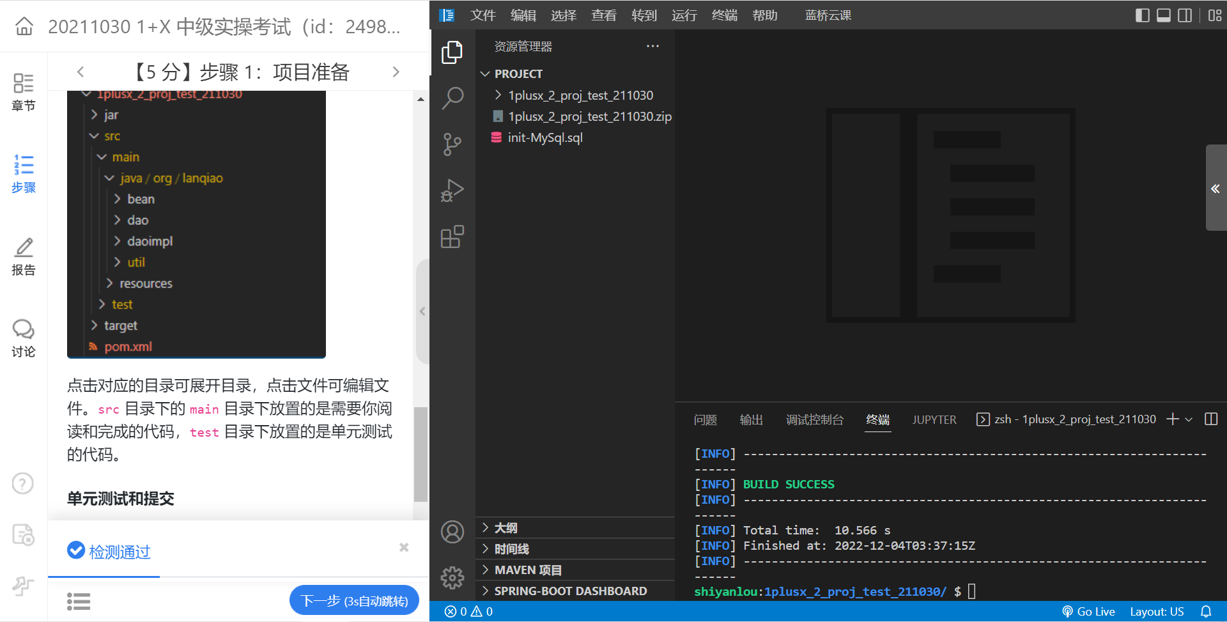The width and height of the screenshot is (1227, 622).
Task: Click the 检测通过 link
Action: [119, 551]
